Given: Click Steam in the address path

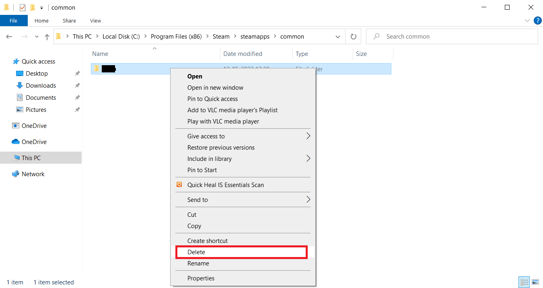Looking at the screenshot, I should coord(221,36).
